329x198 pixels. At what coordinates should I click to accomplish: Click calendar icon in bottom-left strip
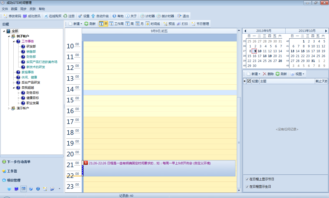tap(23, 189)
